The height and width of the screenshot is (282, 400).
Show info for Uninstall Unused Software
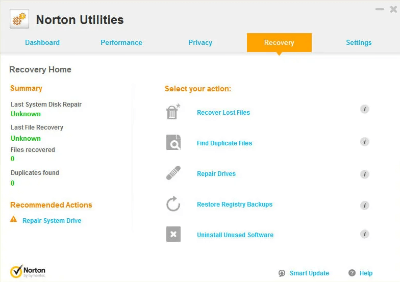click(364, 234)
